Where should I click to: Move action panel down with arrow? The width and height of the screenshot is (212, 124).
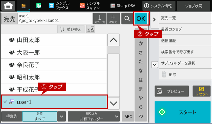pos(155,65)
